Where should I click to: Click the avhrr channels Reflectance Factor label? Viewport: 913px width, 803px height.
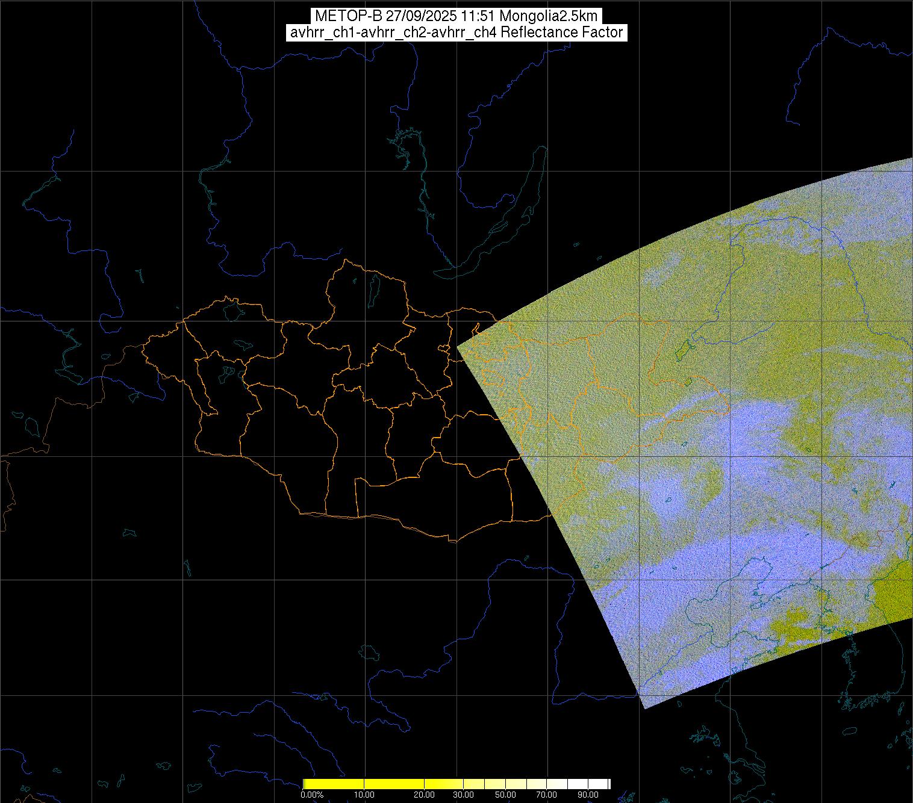[456, 33]
